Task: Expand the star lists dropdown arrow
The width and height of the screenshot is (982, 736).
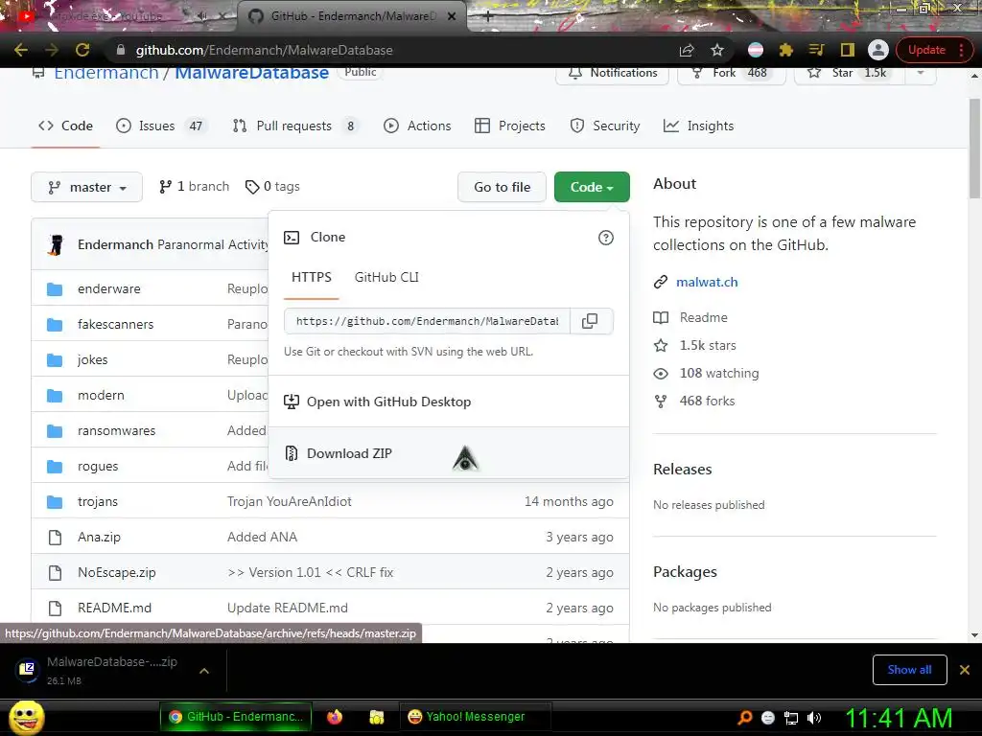Action: pyautogui.click(x=920, y=73)
